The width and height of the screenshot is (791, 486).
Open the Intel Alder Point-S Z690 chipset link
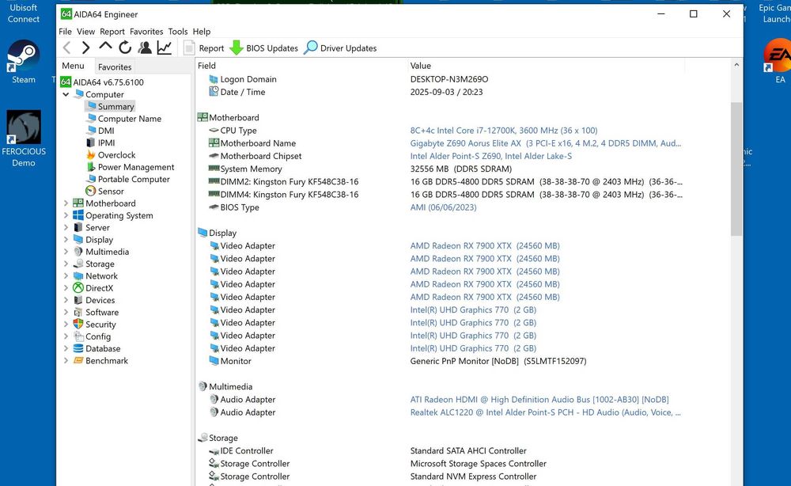(x=491, y=156)
